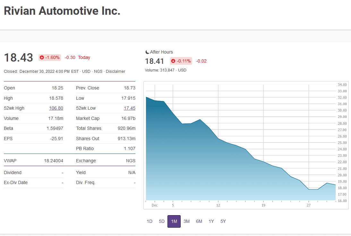The height and width of the screenshot is (236, 351).
Task: Click the EPS value -25.91
Action: 56,139
